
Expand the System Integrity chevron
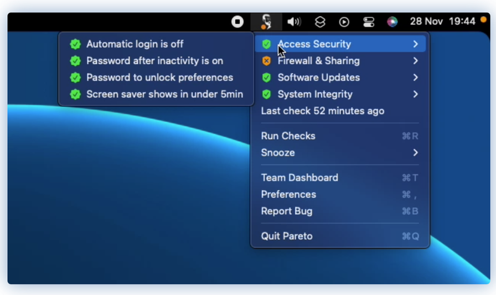pyautogui.click(x=416, y=94)
